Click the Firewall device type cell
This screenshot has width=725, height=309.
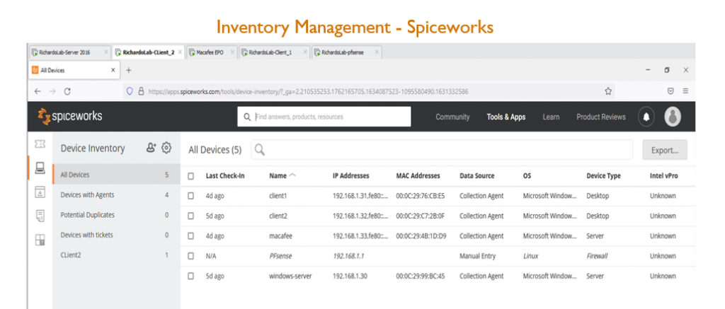[x=598, y=256]
